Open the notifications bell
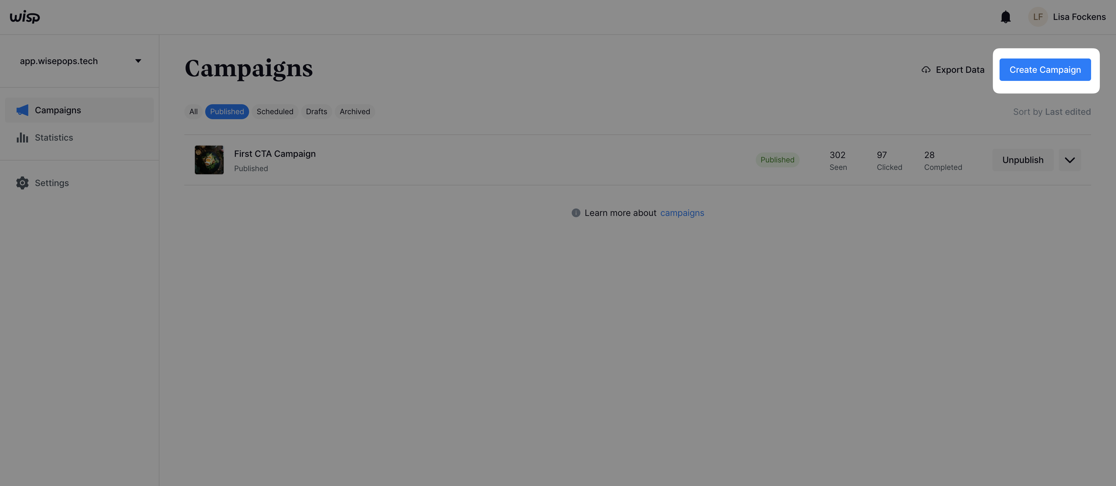1116x486 pixels. (x=1005, y=17)
